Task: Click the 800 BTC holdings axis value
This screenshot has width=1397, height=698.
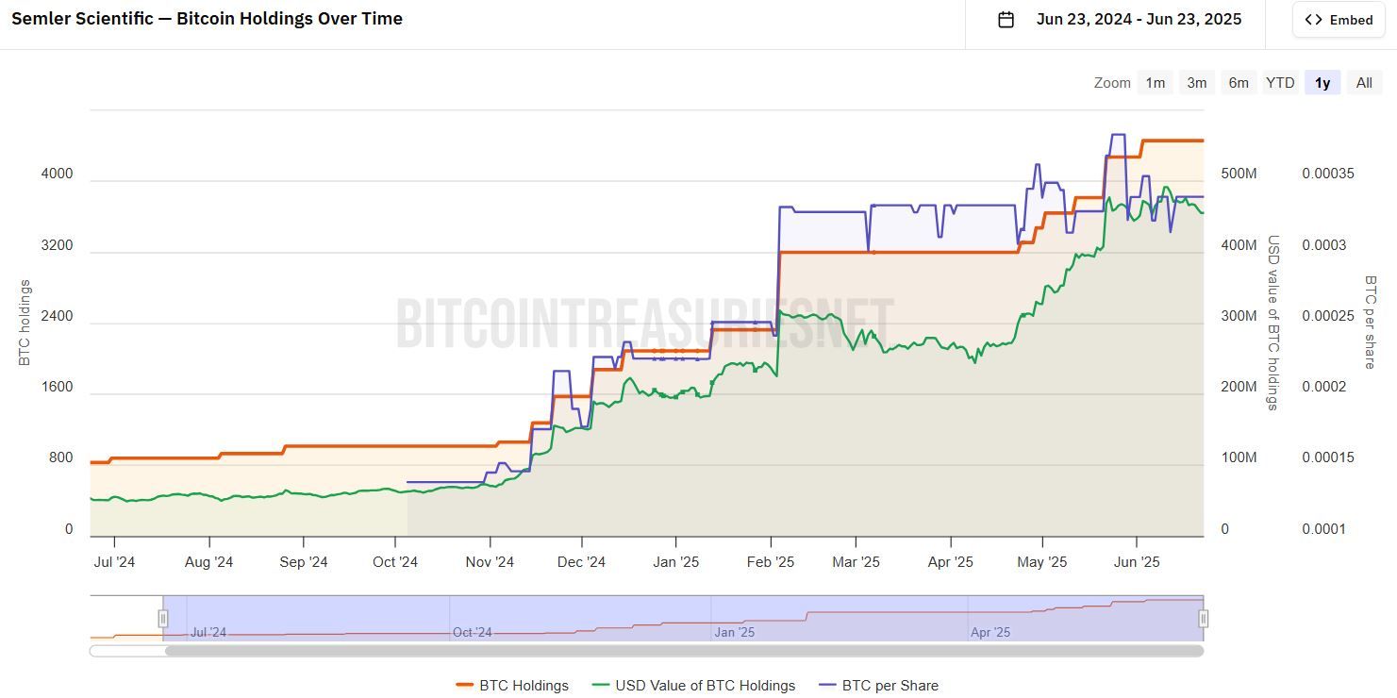Action: [x=60, y=457]
